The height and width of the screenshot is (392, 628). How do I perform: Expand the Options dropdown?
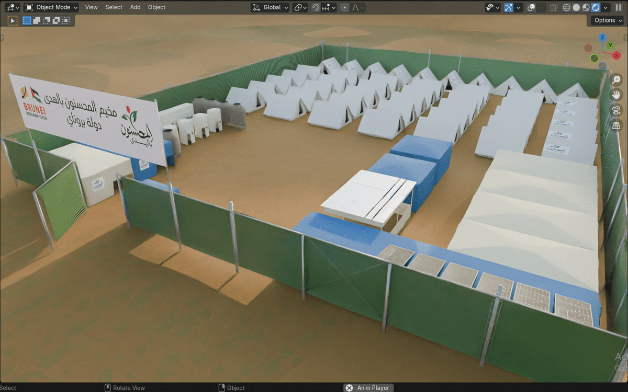click(x=608, y=20)
